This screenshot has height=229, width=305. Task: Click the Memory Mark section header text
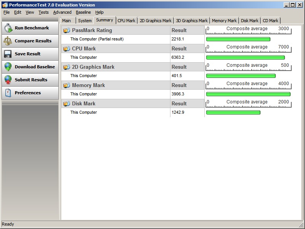pos(88,85)
